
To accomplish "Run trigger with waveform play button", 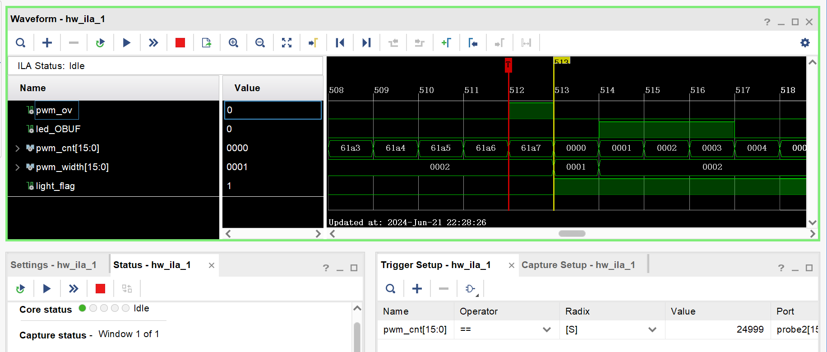I will 127,43.
